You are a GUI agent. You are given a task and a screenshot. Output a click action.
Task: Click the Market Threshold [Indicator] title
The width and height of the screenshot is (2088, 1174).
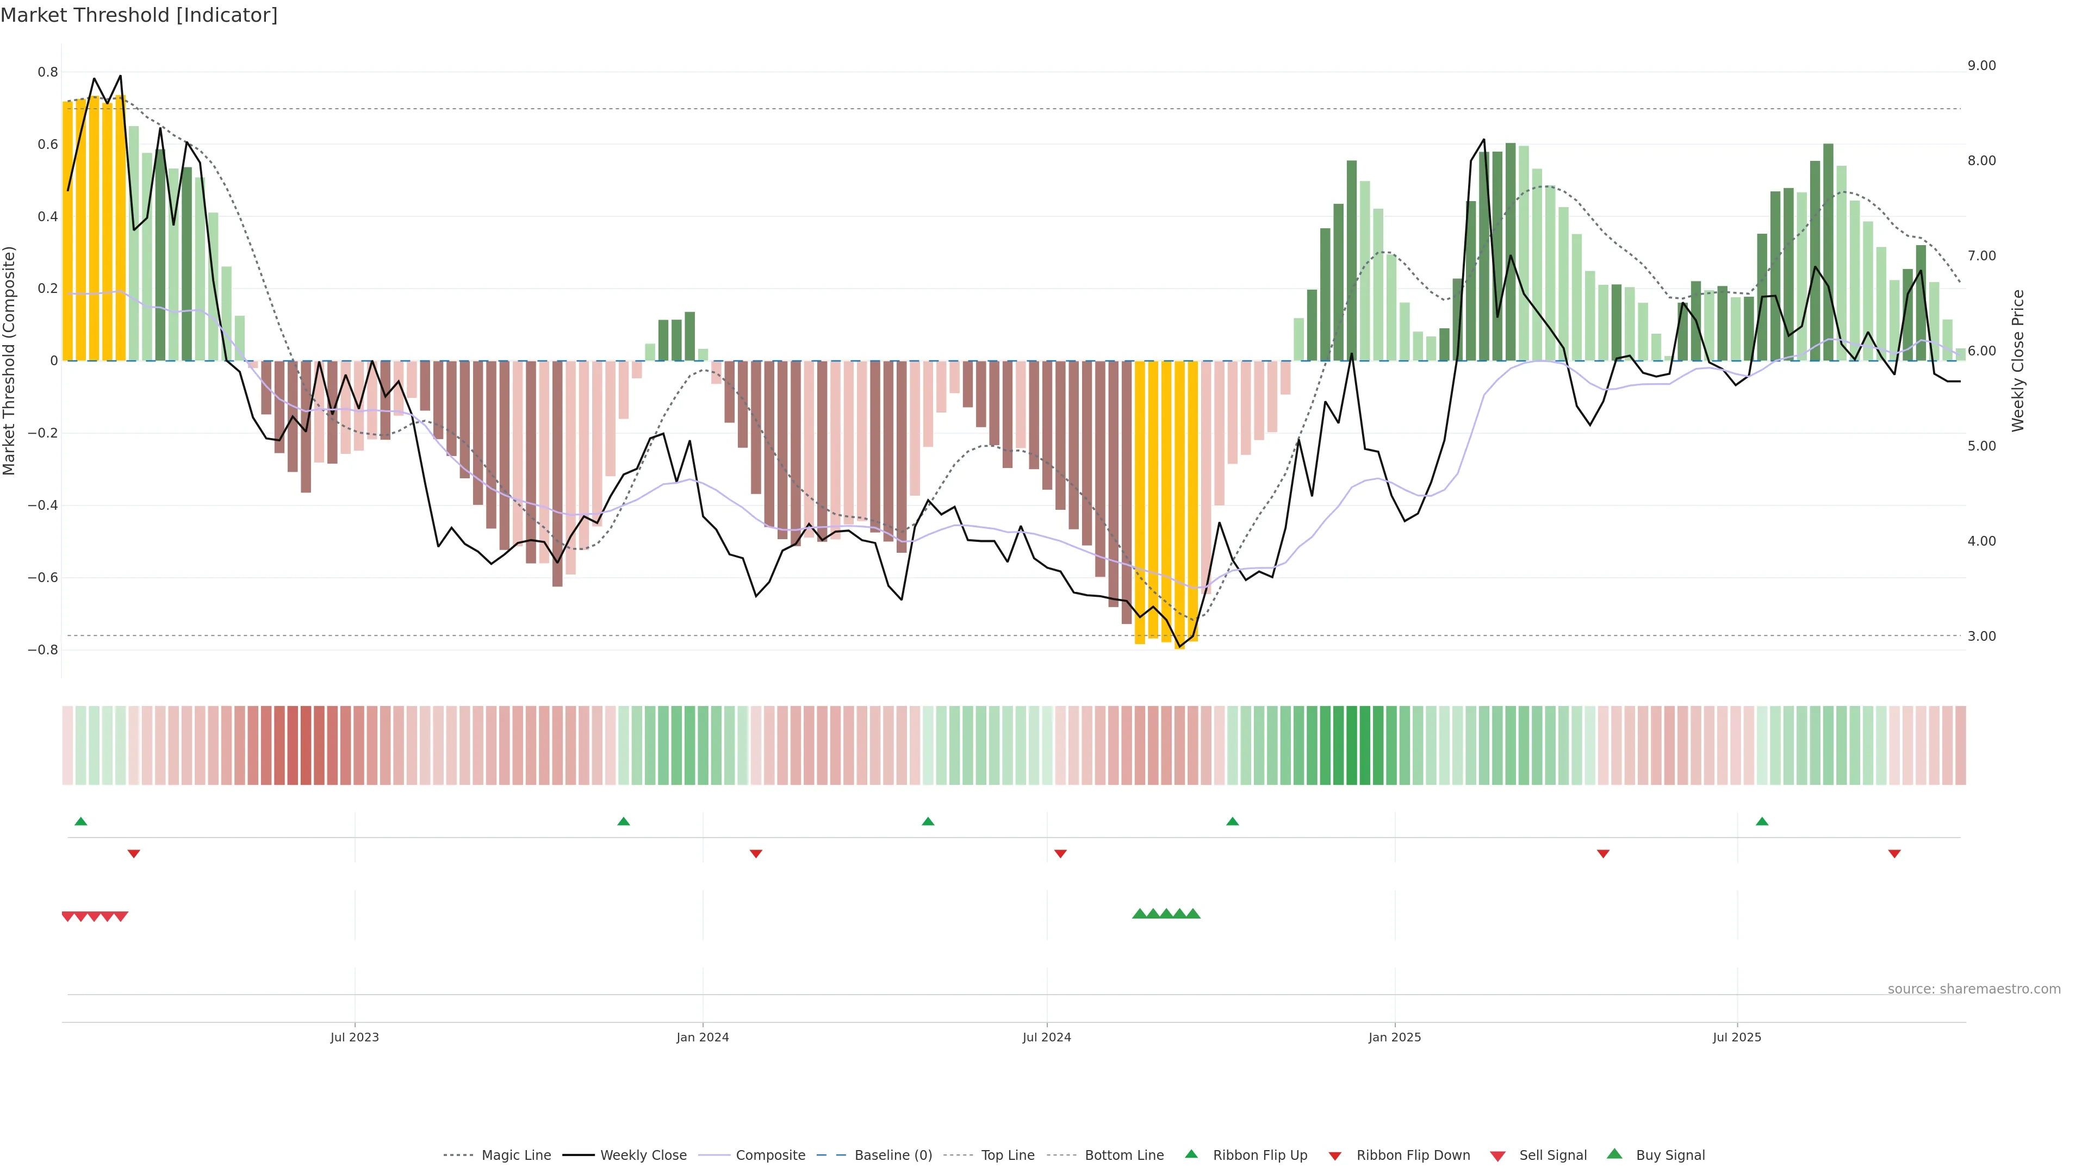(x=139, y=15)
